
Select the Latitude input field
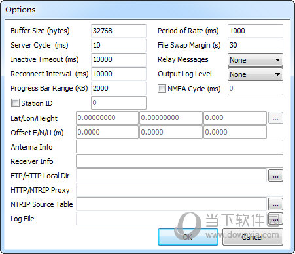107,118
